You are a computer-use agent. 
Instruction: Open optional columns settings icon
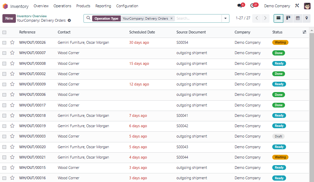(304, 32)
